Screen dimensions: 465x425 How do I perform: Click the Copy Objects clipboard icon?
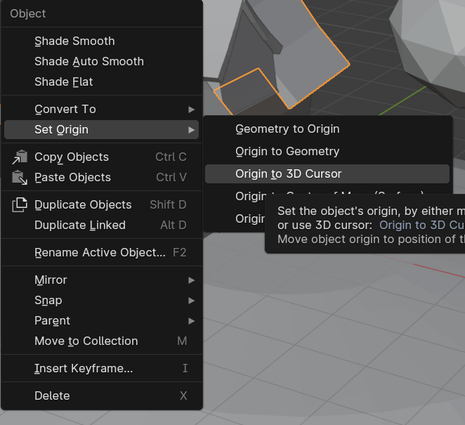(x=20, y=157)
